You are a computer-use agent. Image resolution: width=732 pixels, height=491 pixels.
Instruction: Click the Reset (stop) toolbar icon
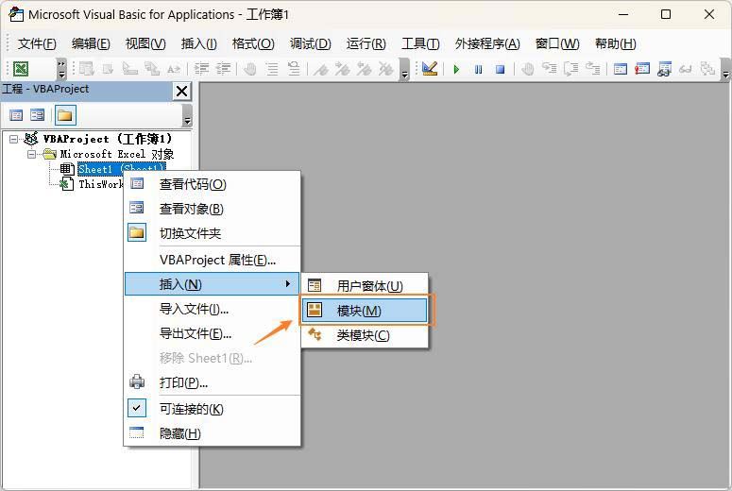point(500,70)
